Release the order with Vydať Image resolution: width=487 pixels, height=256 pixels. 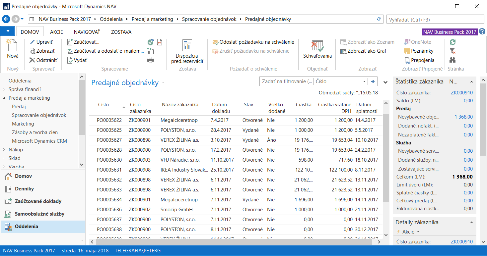(x=77, y=60)
